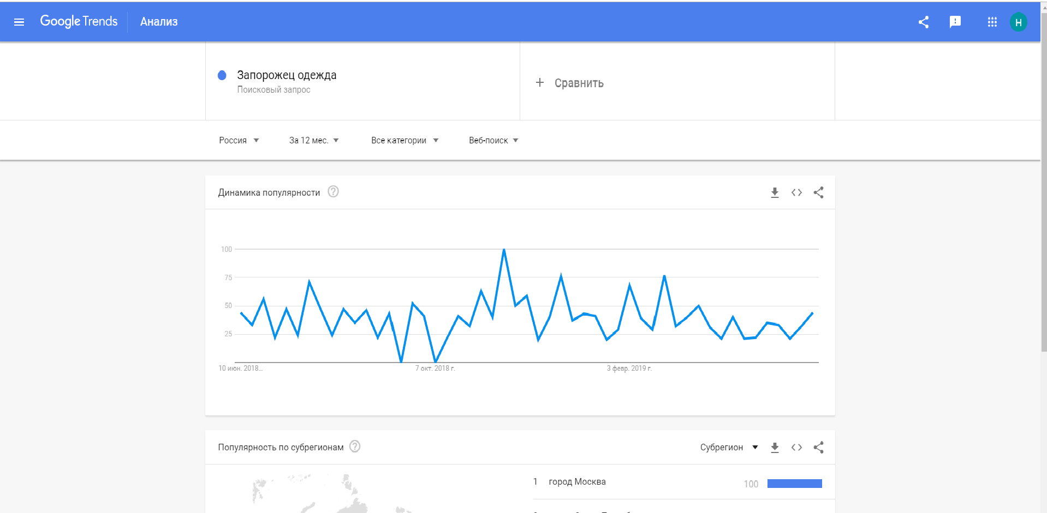Open the hamburger main menu

coord(19,22)
